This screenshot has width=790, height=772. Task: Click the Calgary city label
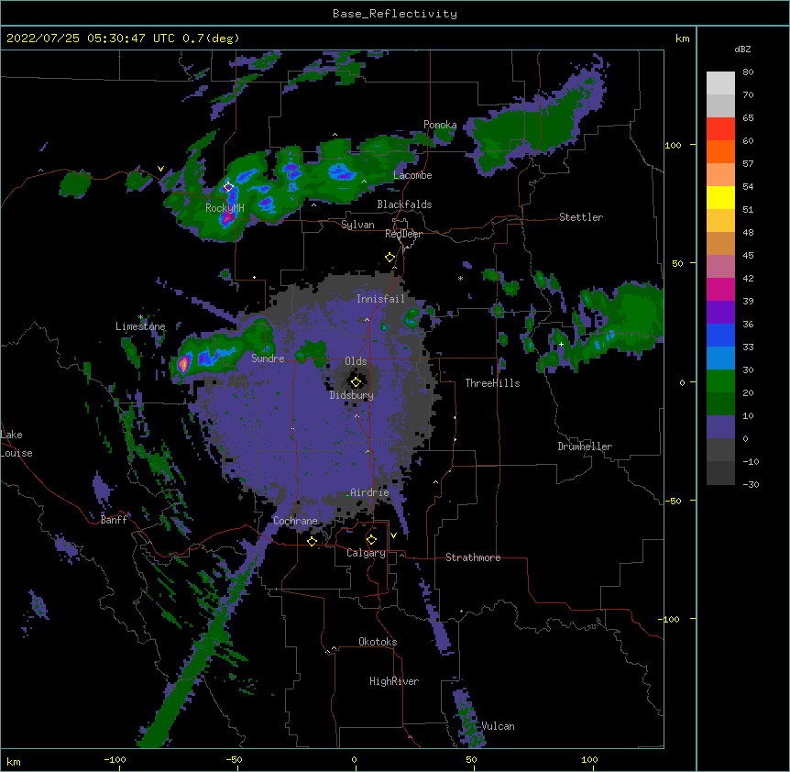366,553
